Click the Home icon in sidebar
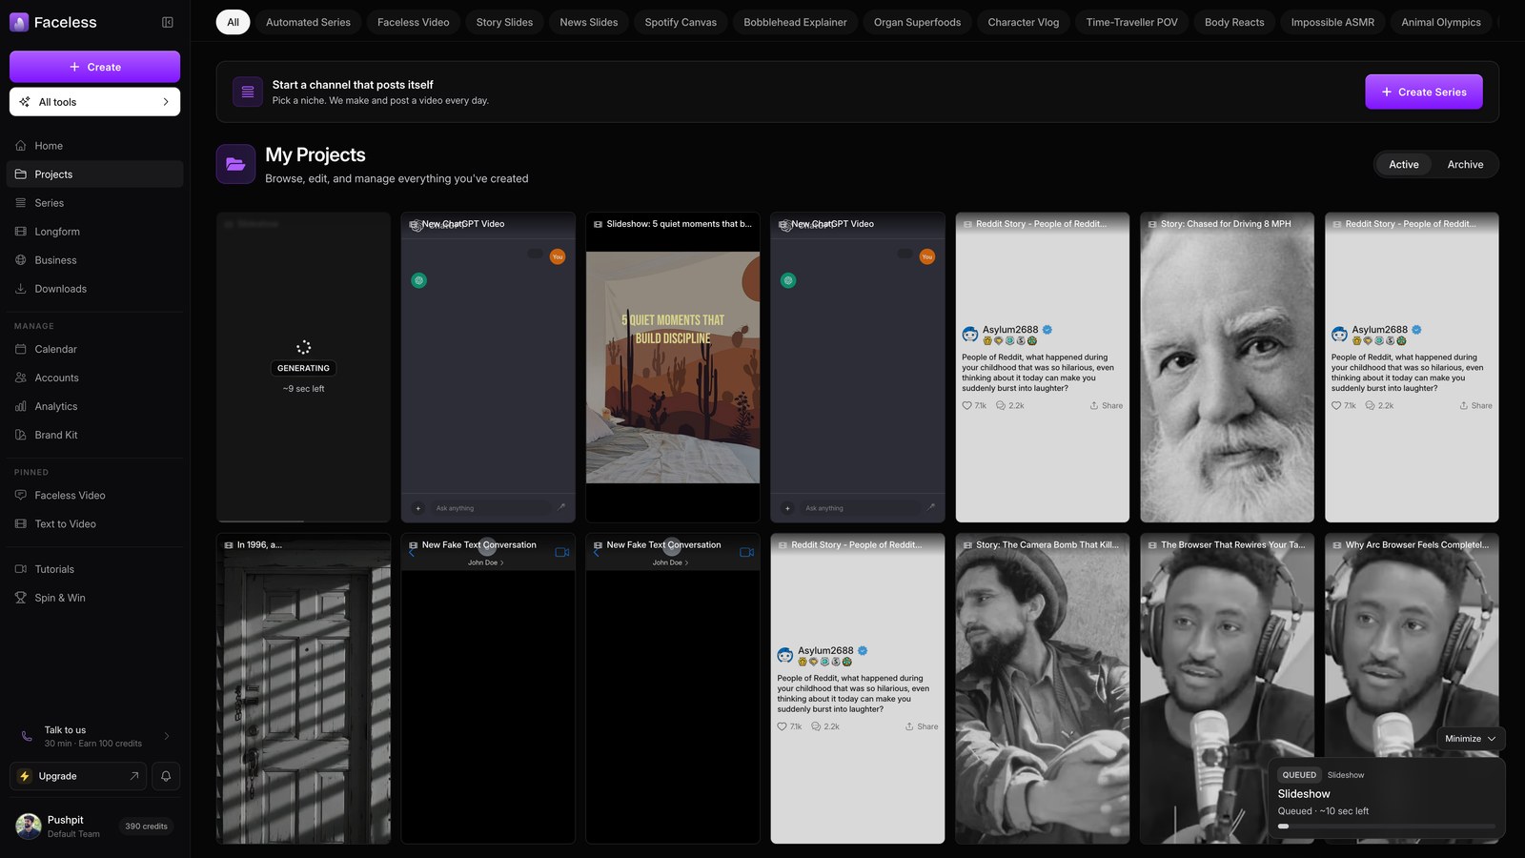The height and width of the screenshot is (858, 1525). click(x=21, y=146)
